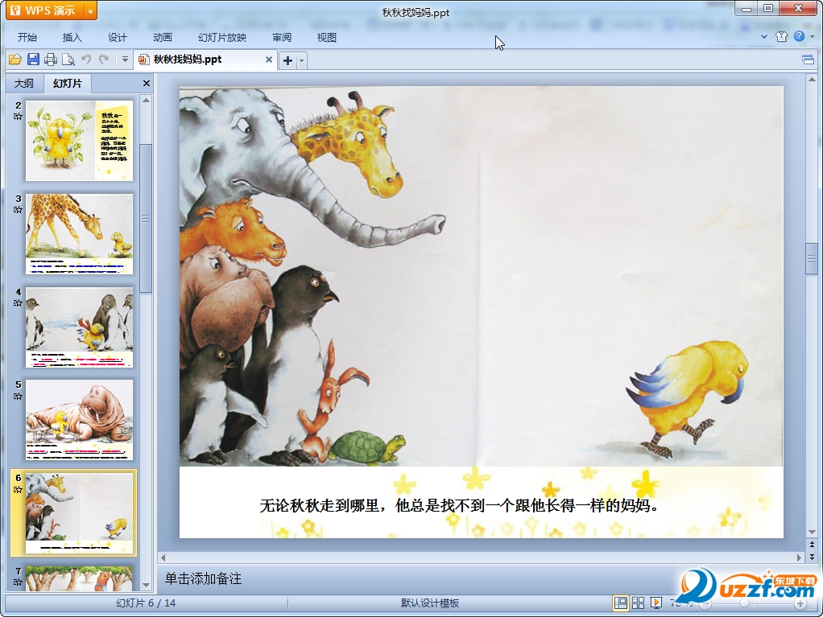The image size is (823, 617).
Task: Open the 幻灯片放映 ribbon tab
Action: tap(222, 37)
